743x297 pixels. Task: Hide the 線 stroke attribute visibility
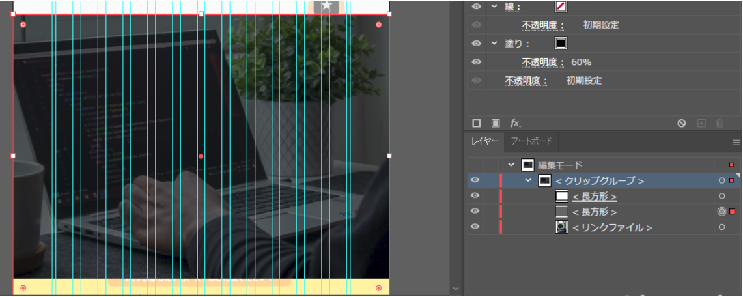(x=477, y=7)
